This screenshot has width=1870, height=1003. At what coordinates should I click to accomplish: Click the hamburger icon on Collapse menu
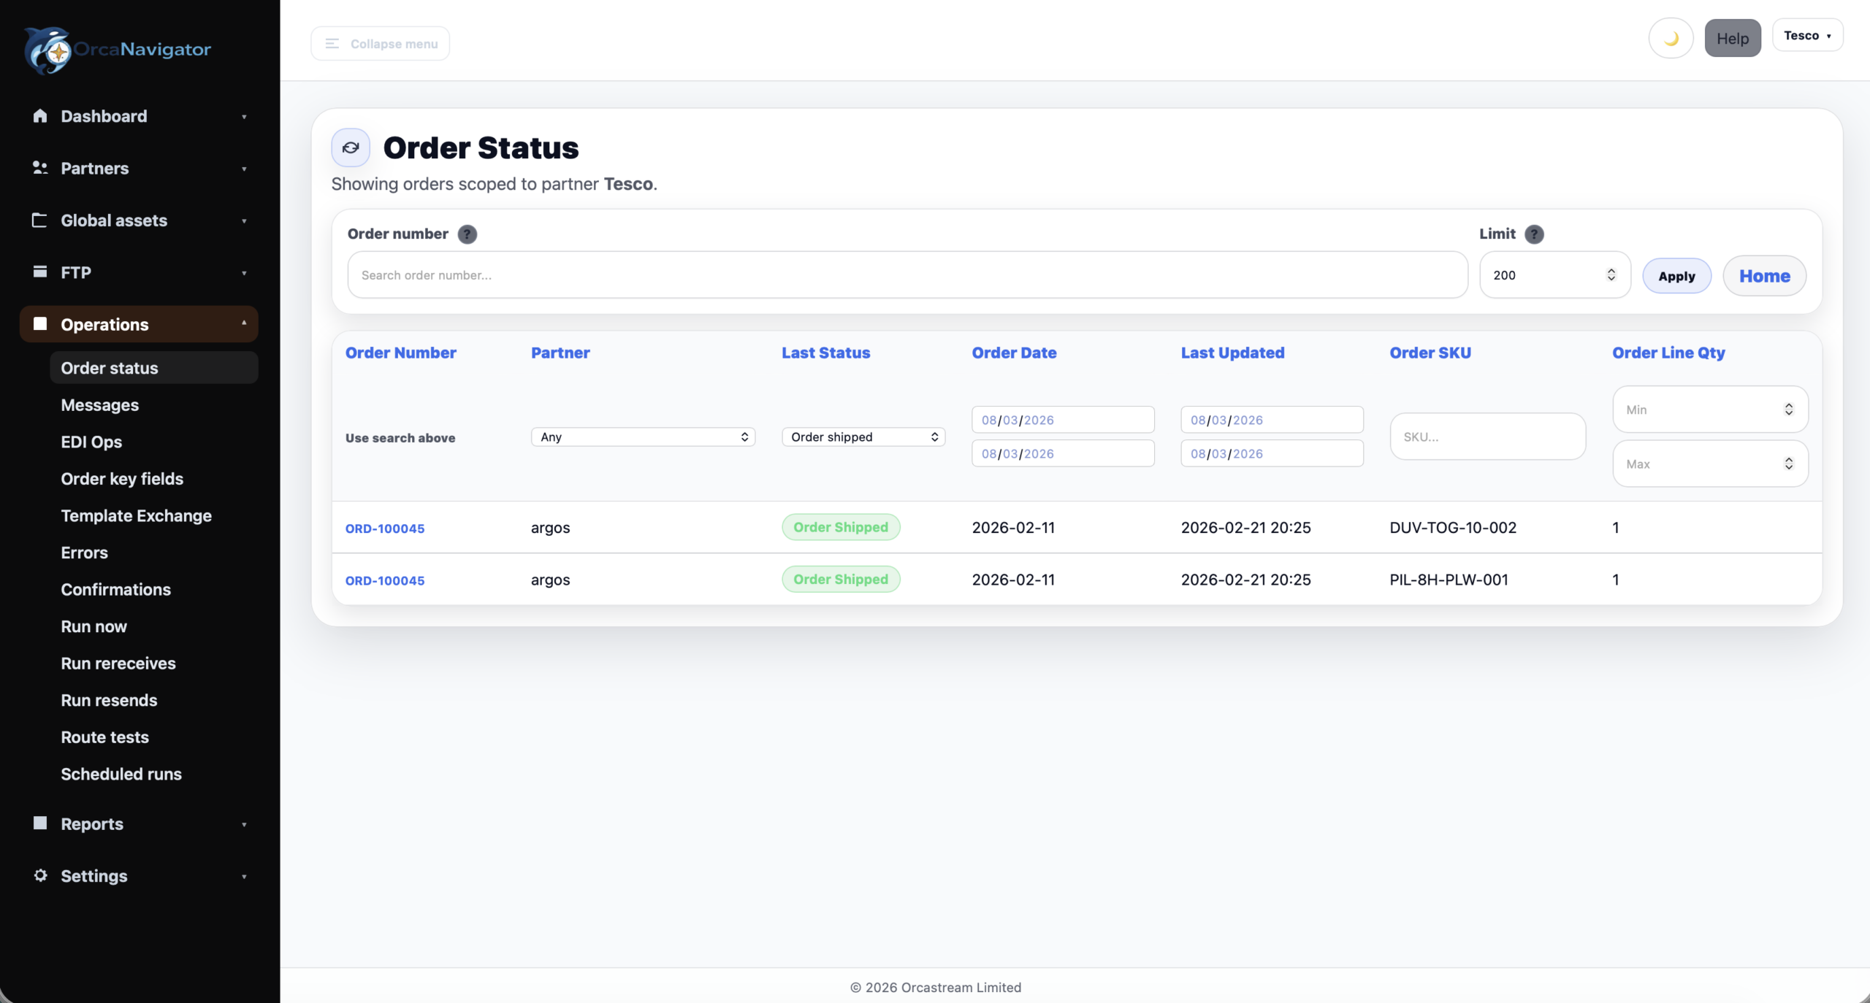pos(332,43)
